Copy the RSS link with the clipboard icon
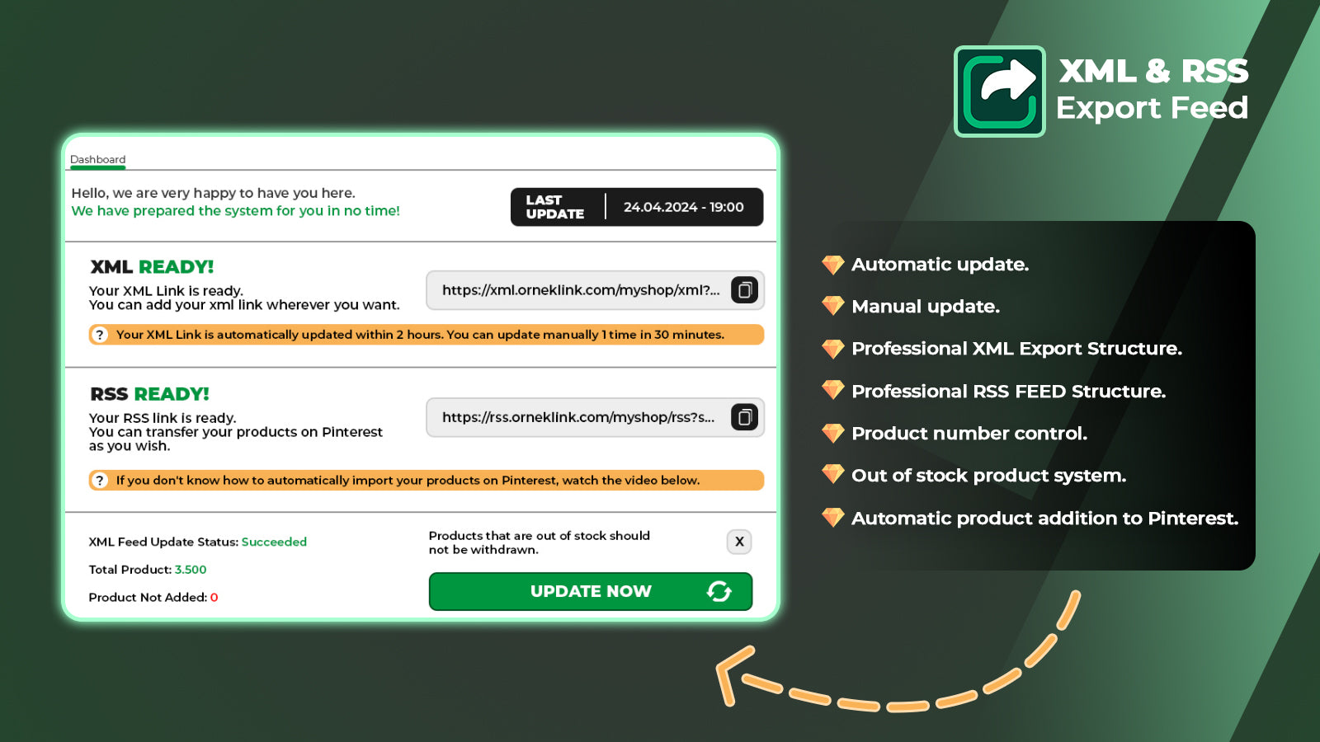1320x742 pixels. (x=744, y=417)
